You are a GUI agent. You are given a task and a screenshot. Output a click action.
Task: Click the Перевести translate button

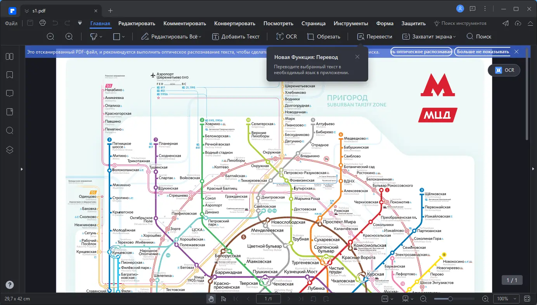374,36
